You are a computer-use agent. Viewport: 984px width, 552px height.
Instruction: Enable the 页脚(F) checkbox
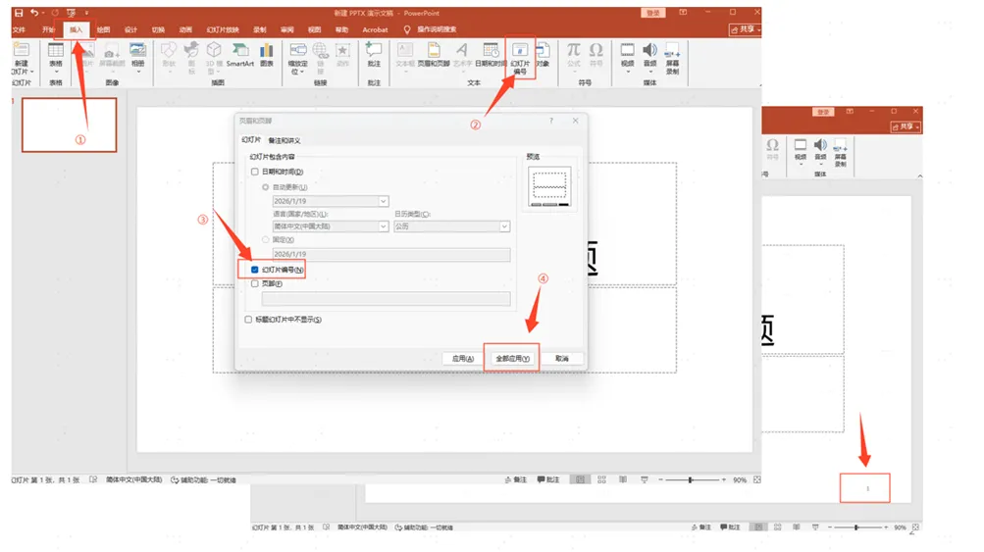coord(255,283)
